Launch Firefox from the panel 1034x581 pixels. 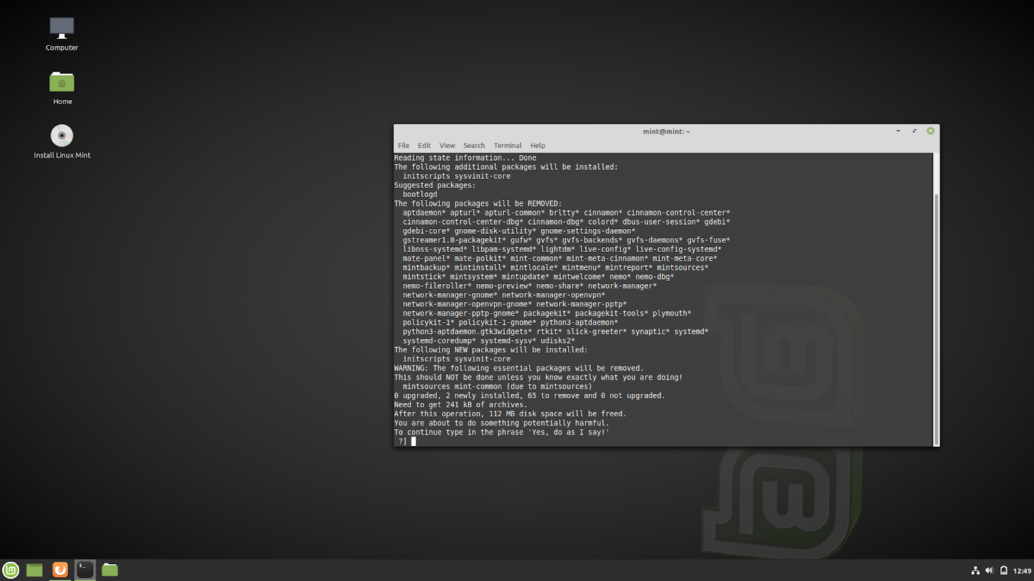60,570
